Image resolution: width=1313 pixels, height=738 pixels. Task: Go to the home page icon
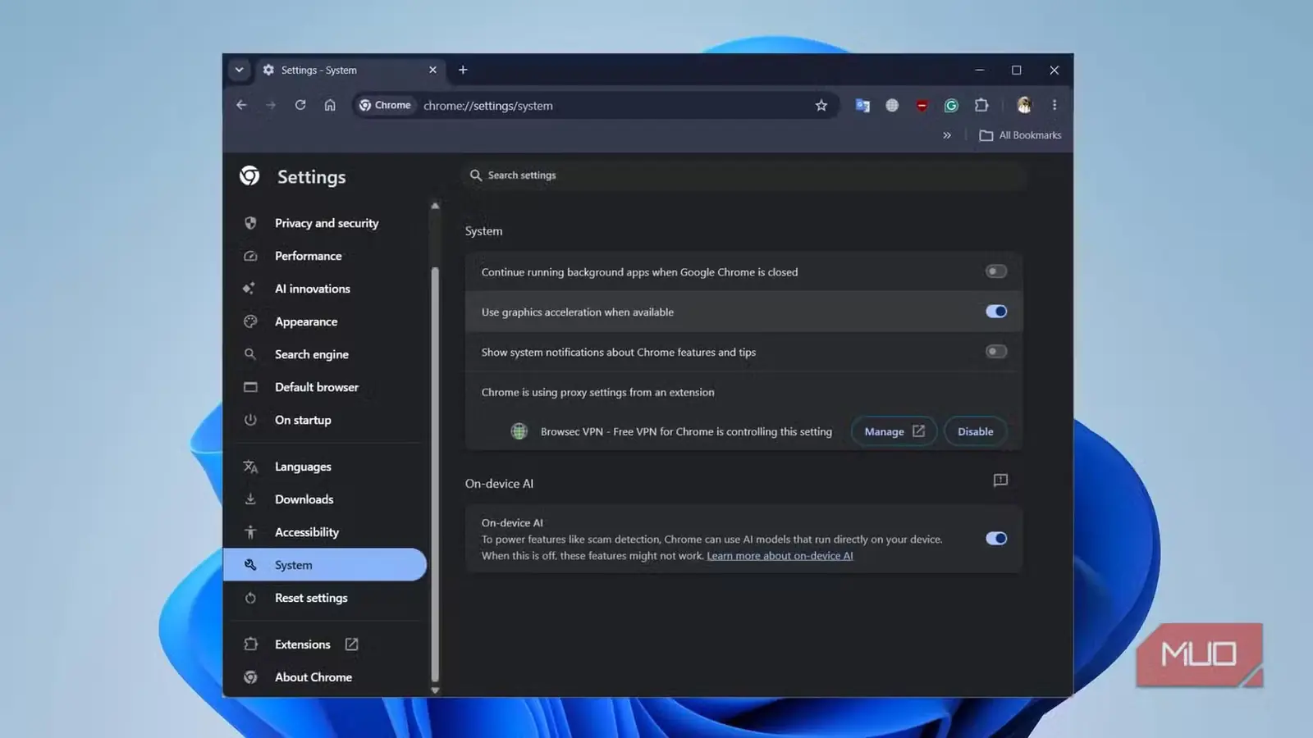(330, 105)
